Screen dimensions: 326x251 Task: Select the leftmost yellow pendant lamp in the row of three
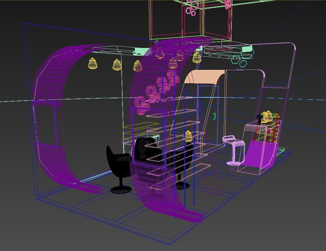tap(93, 63)
